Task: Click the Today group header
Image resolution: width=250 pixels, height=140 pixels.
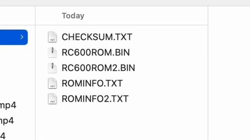Action: pyautogui.click(x=73, y=16)
